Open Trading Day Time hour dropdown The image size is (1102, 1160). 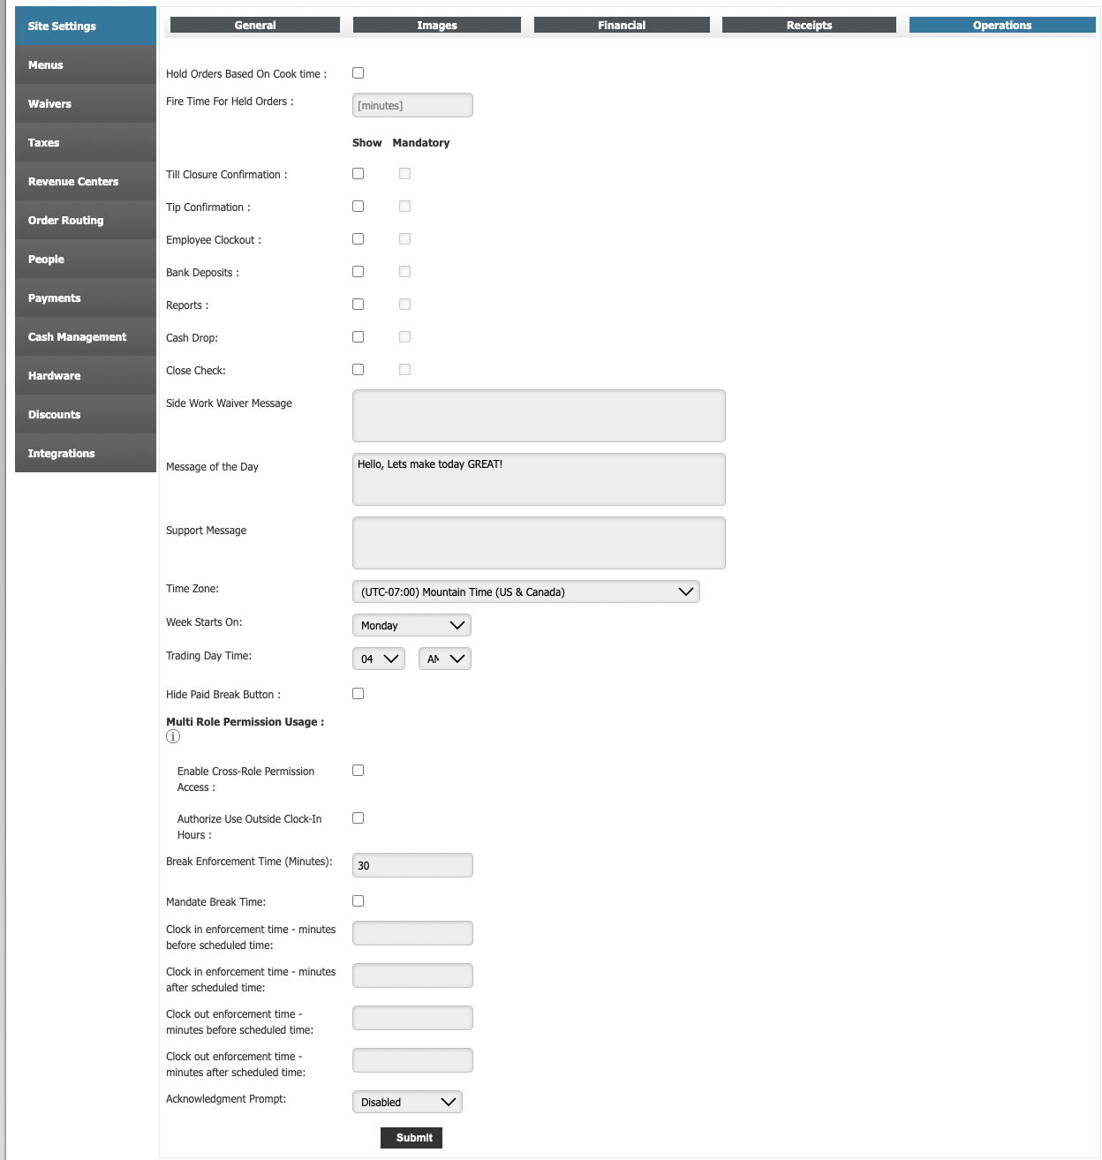coord(379,659)
